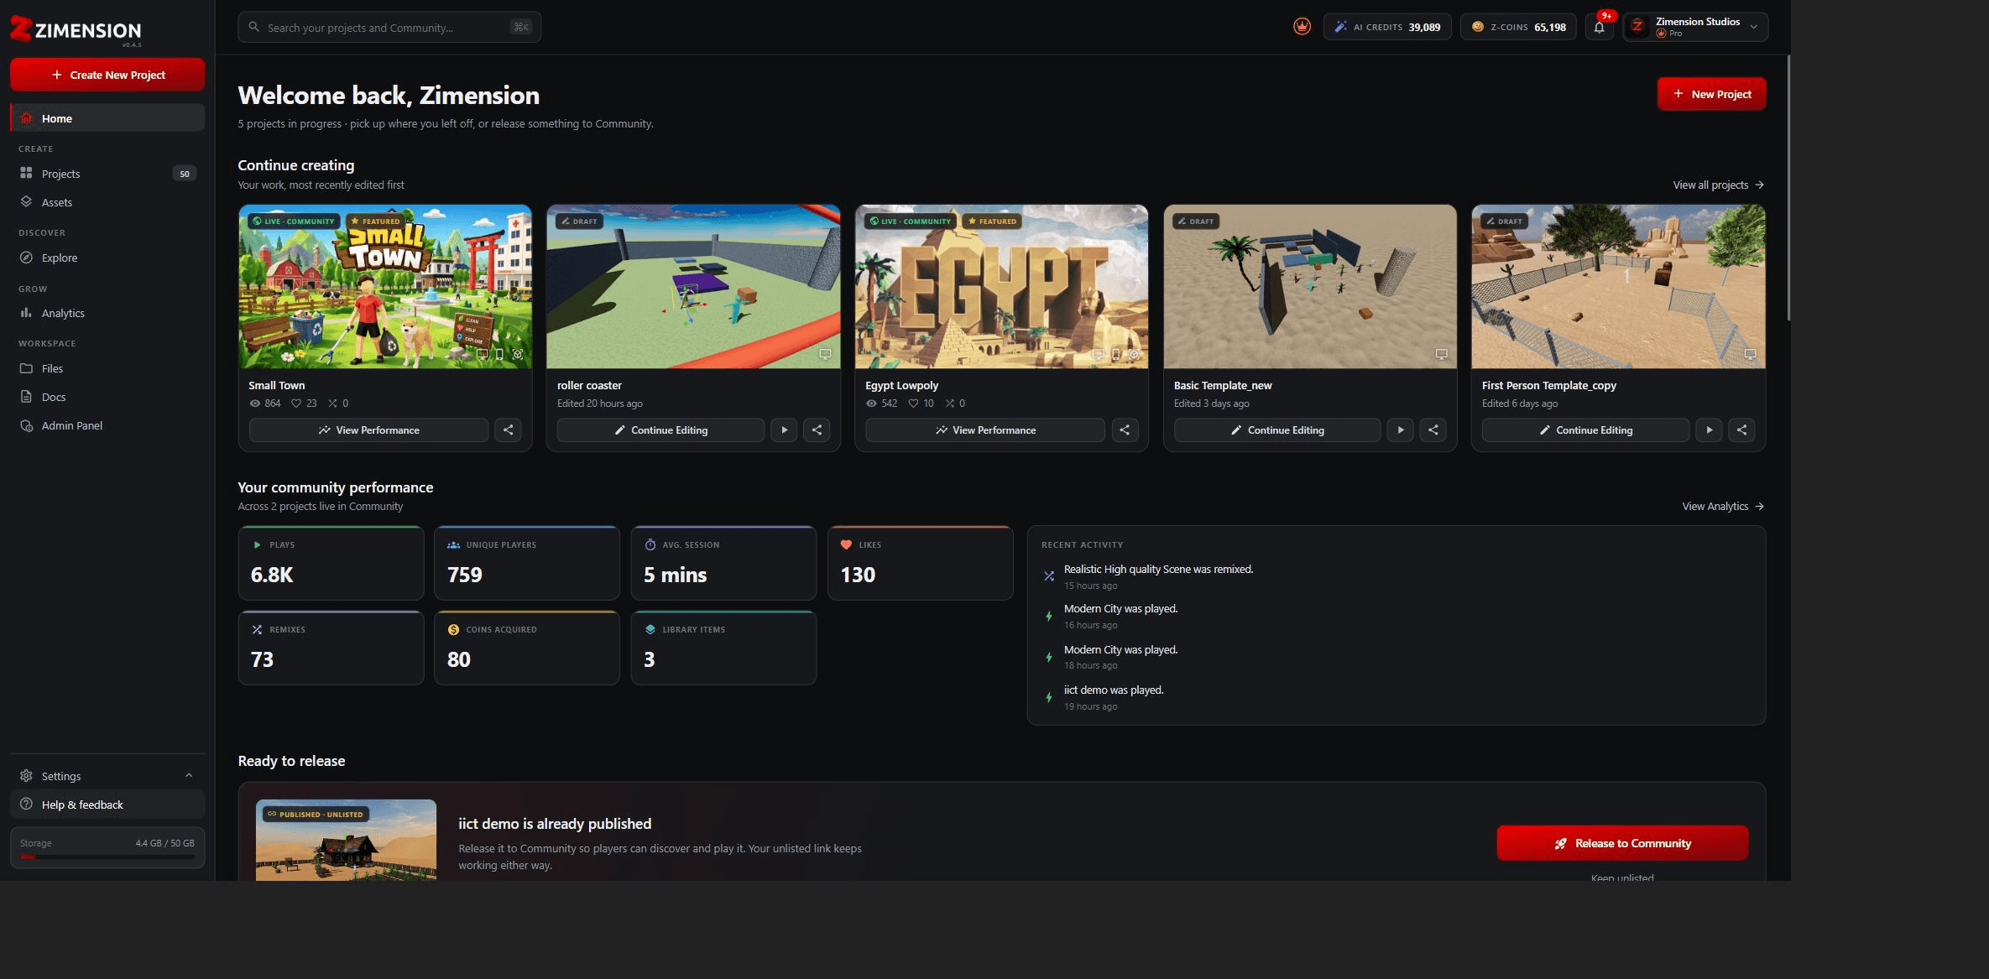The image size is (1989, 979).
Task: Open View all projects link
Action: [x=1718, y=185]
